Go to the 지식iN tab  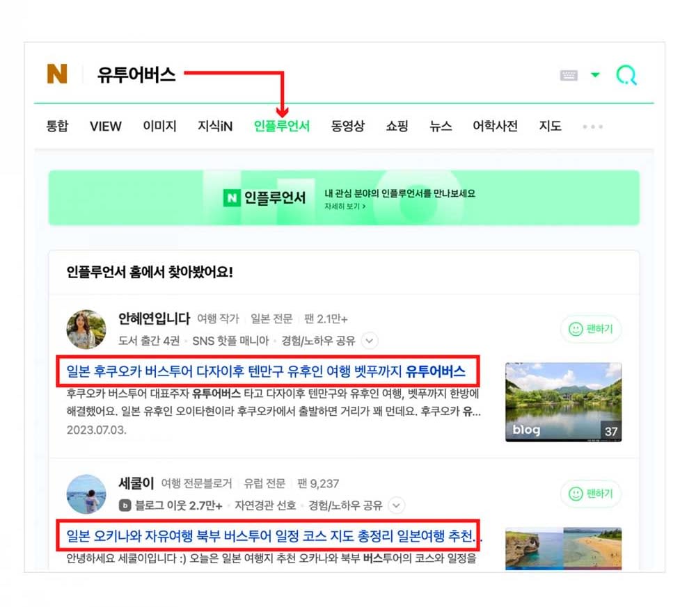click(215, 126)
